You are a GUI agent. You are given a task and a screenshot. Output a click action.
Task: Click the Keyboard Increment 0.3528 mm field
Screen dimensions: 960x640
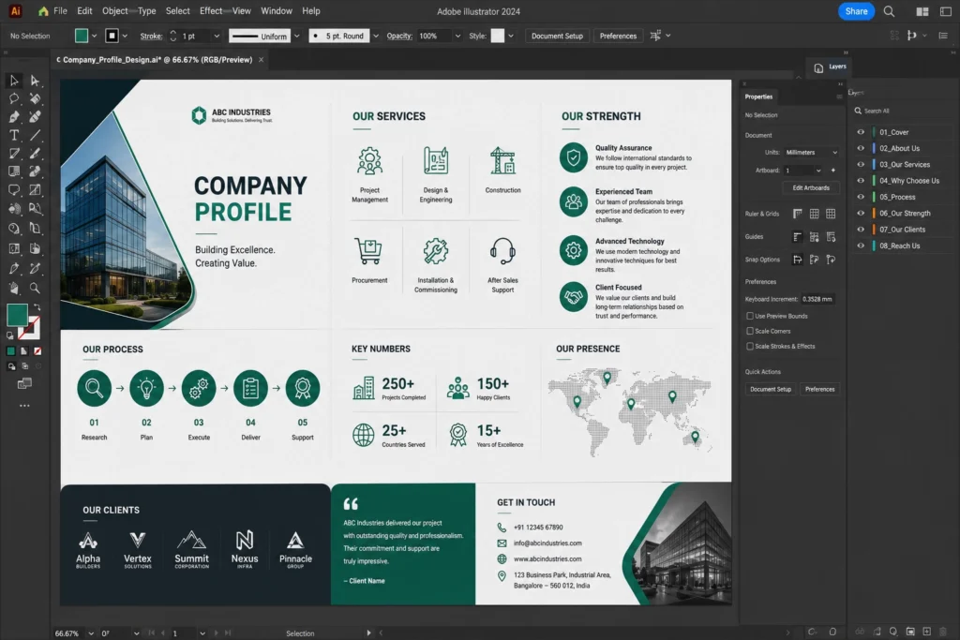click(x=817, y=299)
